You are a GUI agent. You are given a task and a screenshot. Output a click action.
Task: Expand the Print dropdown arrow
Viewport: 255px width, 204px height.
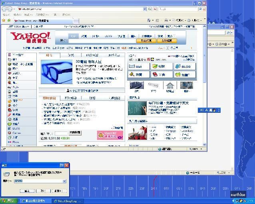tap(170, 20)
